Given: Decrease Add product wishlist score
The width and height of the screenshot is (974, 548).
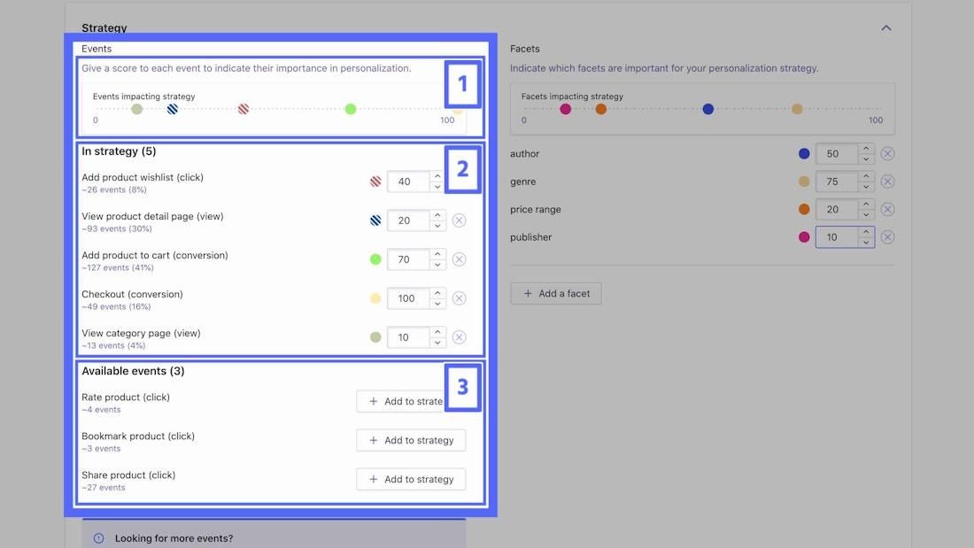Looking at the screenshot, I should pyautogui.click(x=437, y=187).
